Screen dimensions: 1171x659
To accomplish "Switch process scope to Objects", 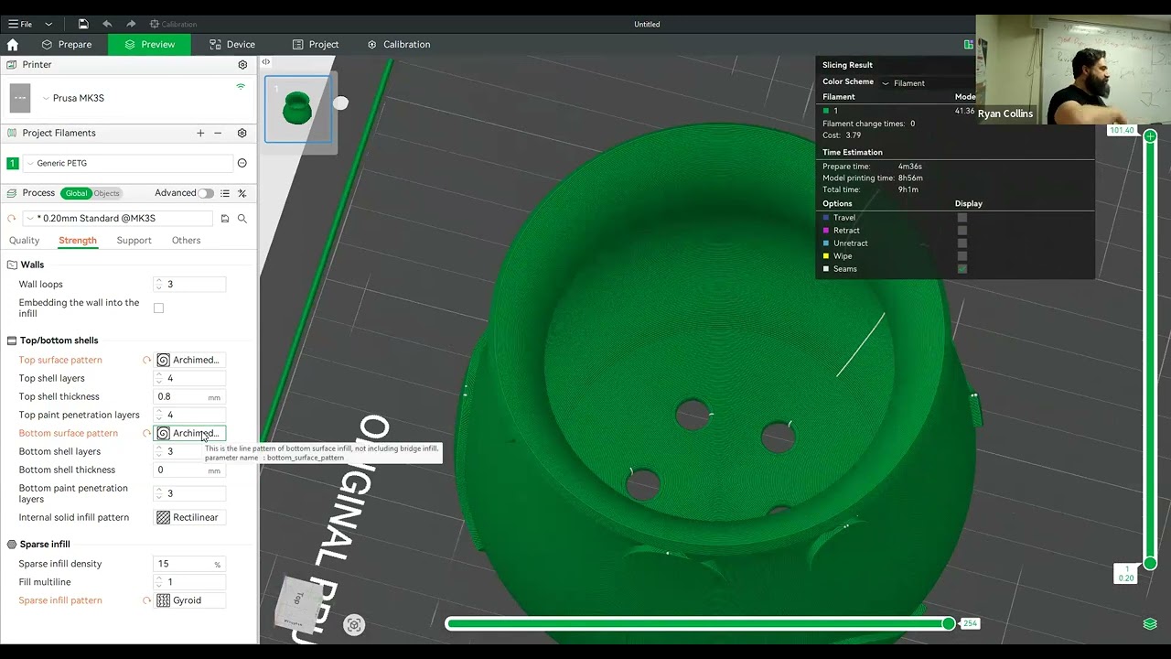I will [106, 193].
